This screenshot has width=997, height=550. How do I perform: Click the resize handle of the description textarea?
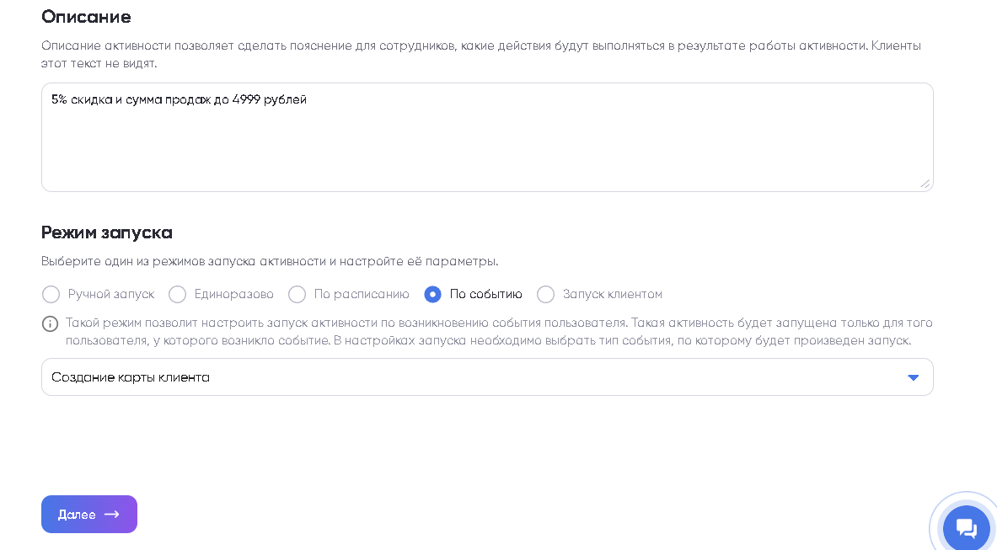pyautogui.click(x=925, y=184)
